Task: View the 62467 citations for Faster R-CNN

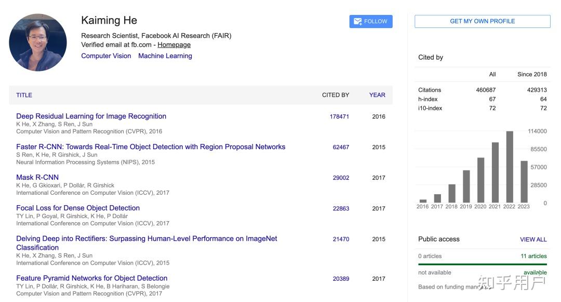Action: click(341, 148)
